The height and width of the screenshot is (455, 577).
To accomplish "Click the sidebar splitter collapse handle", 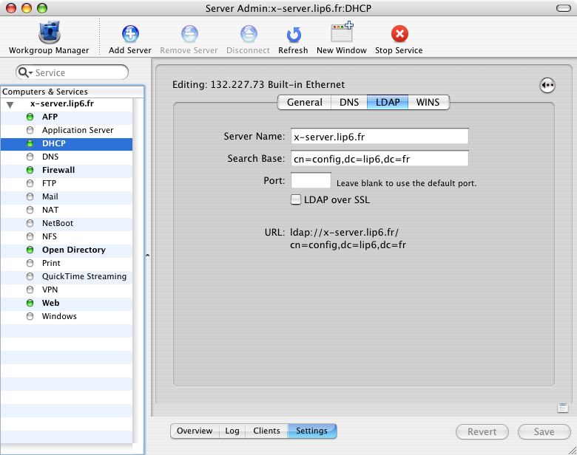I will (x=147, y=256).
